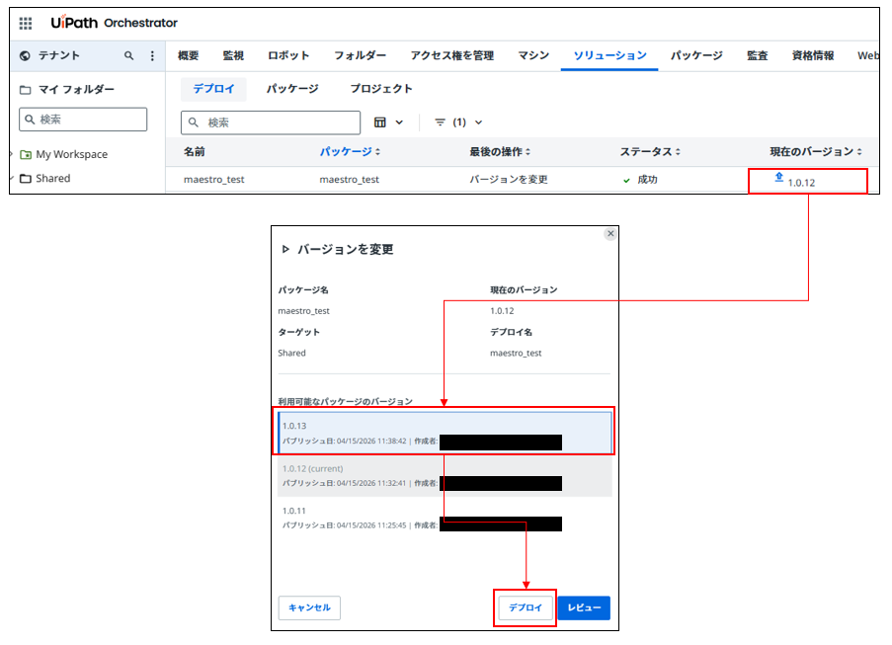This screenshot has height=645, width=892.
Task: Click the デプロイ button in dialog
Action: tap(526, 607)
